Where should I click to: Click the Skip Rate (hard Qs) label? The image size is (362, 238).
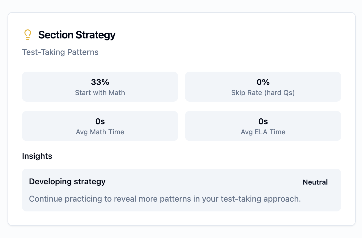263,93
